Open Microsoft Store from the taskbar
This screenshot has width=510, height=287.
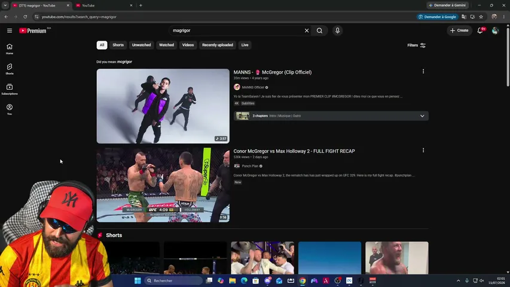point(256,280)
